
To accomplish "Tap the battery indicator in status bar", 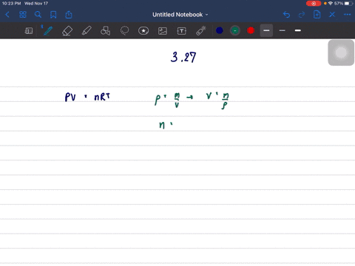I will [x=348, y=4].
